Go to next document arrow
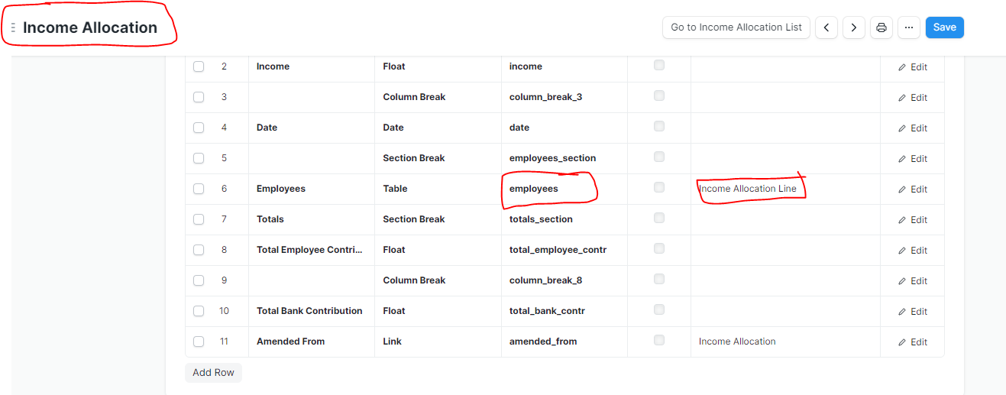The height and width of the screenshot is (395, 1006). tap(854, 28)
